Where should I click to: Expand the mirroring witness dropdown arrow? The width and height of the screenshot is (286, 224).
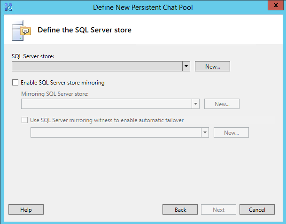(205, 132)
